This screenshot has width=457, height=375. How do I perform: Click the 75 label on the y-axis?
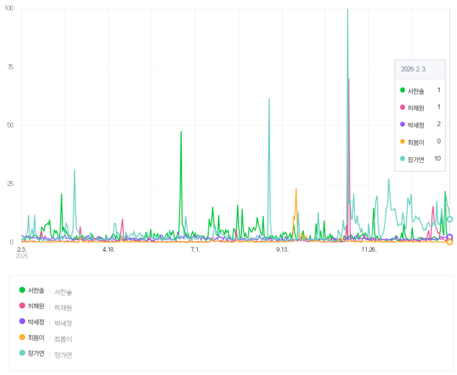click(10, 67)
